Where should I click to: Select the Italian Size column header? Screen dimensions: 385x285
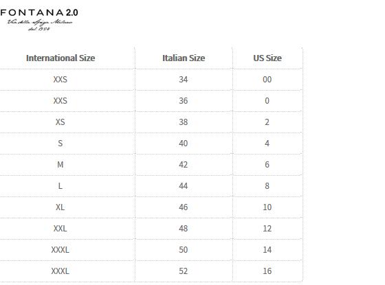[x=184, y=58]
